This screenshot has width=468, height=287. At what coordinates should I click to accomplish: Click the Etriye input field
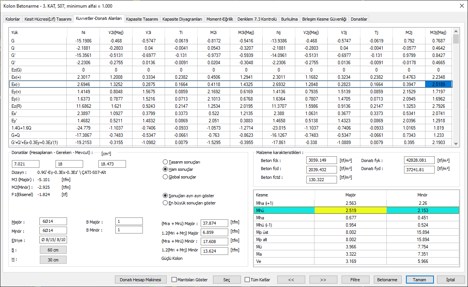[53, 240]
